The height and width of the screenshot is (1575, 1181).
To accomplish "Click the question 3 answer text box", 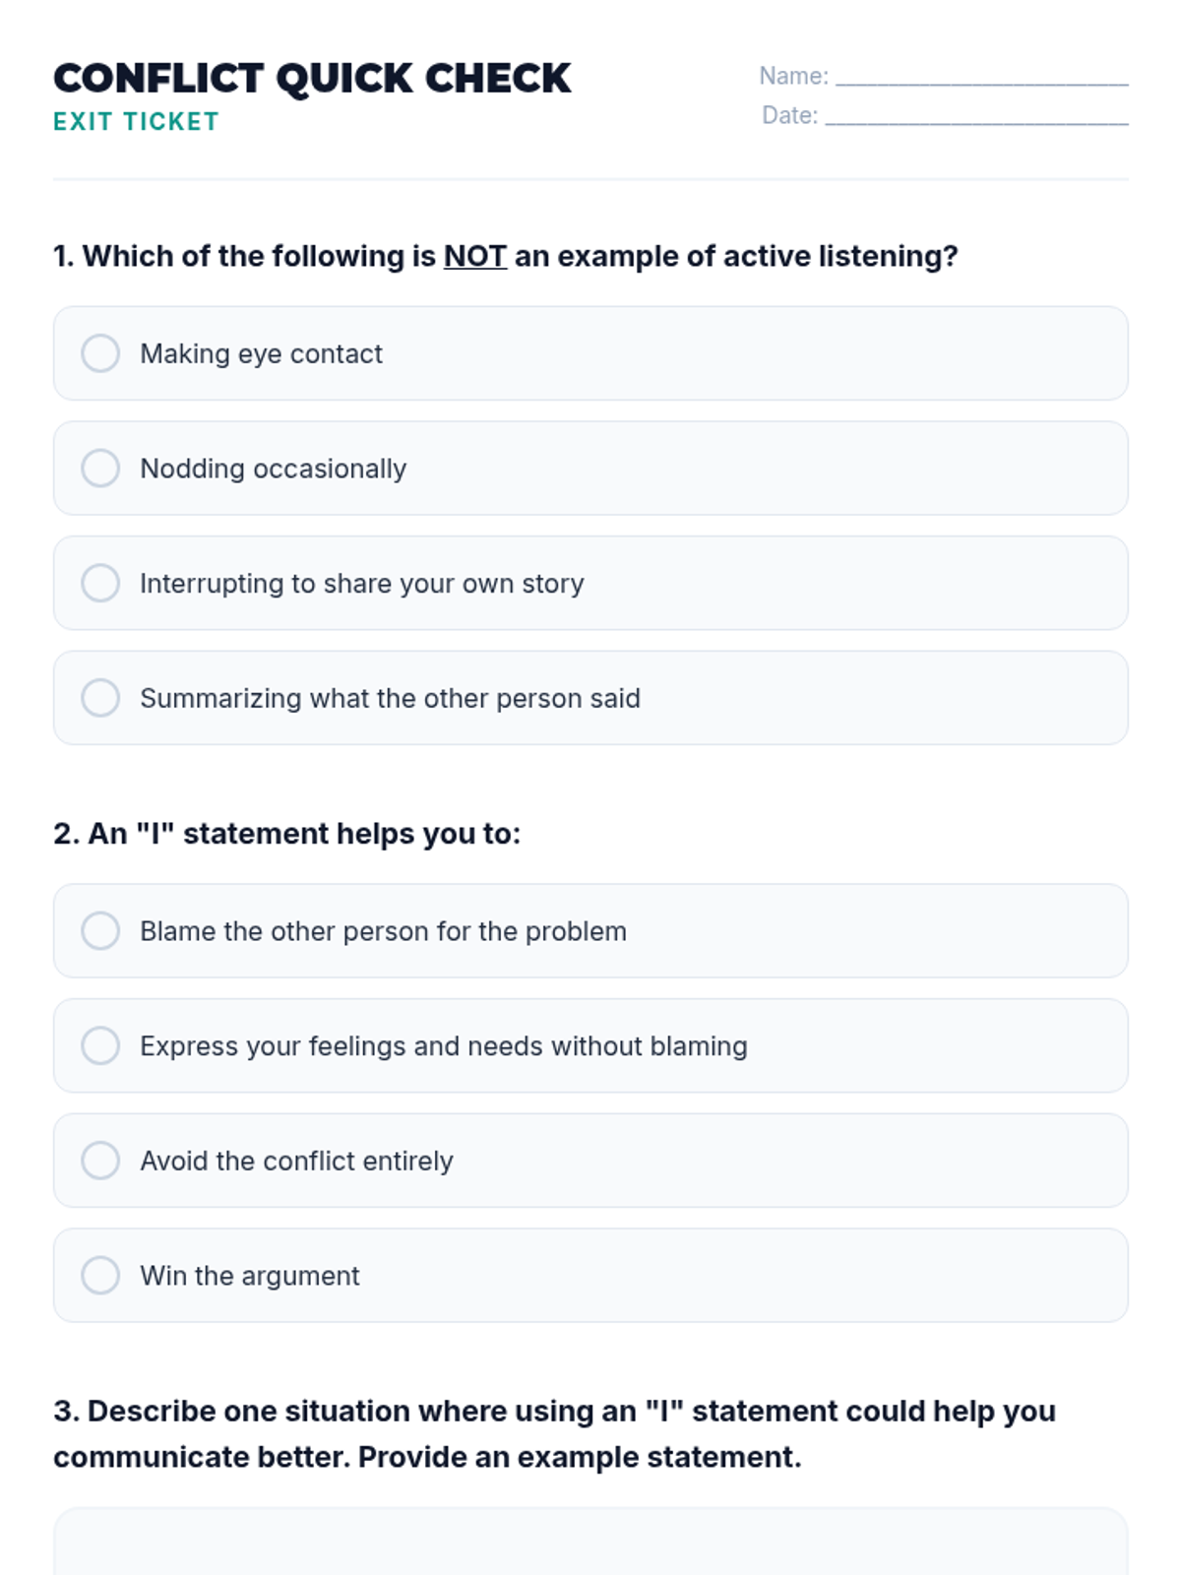I will tap(590, 1543).
